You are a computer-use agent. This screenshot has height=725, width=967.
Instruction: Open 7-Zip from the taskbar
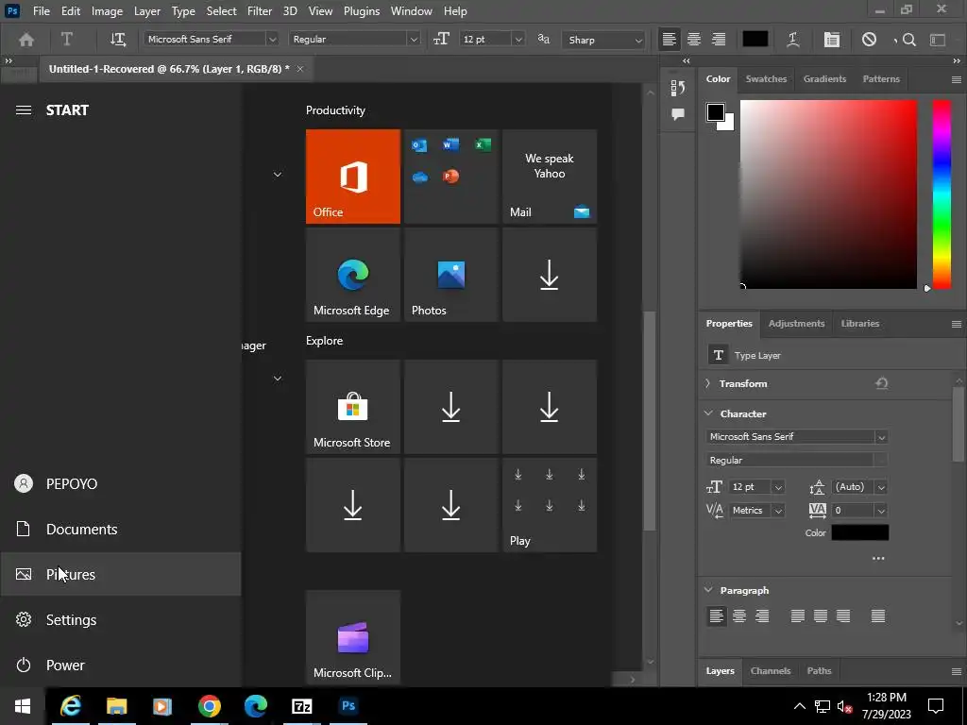tap(301, 706)
